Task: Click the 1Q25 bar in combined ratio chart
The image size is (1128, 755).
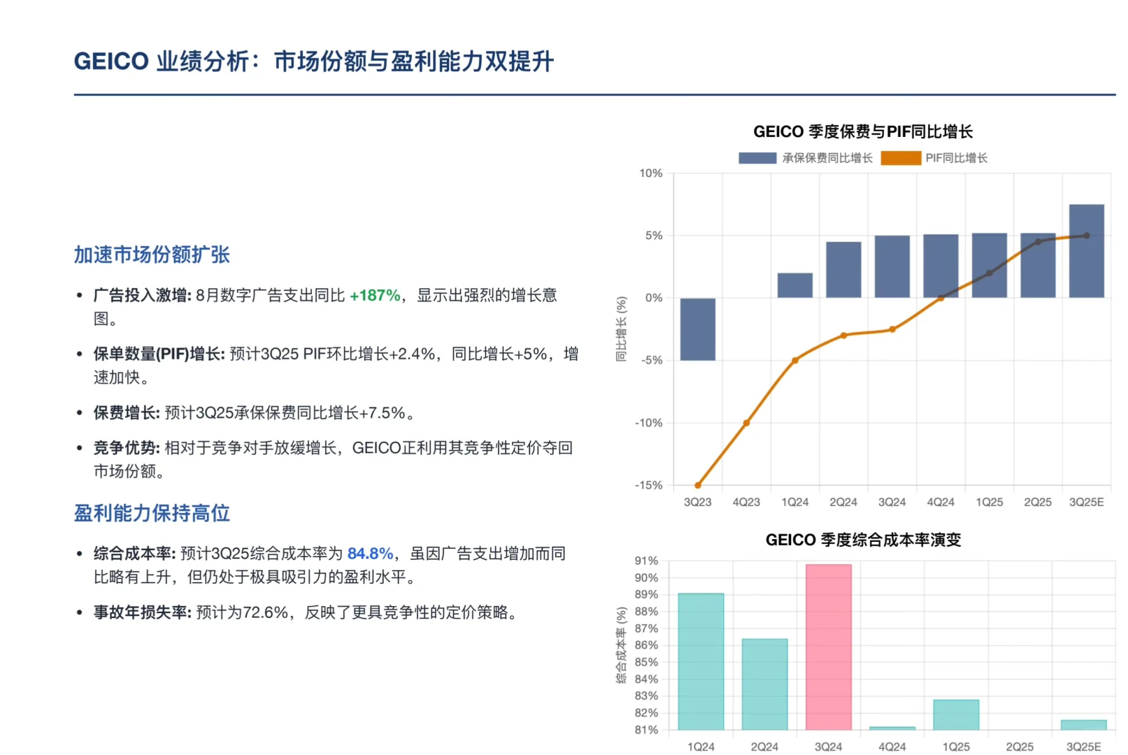Action: tap(956, 715)
